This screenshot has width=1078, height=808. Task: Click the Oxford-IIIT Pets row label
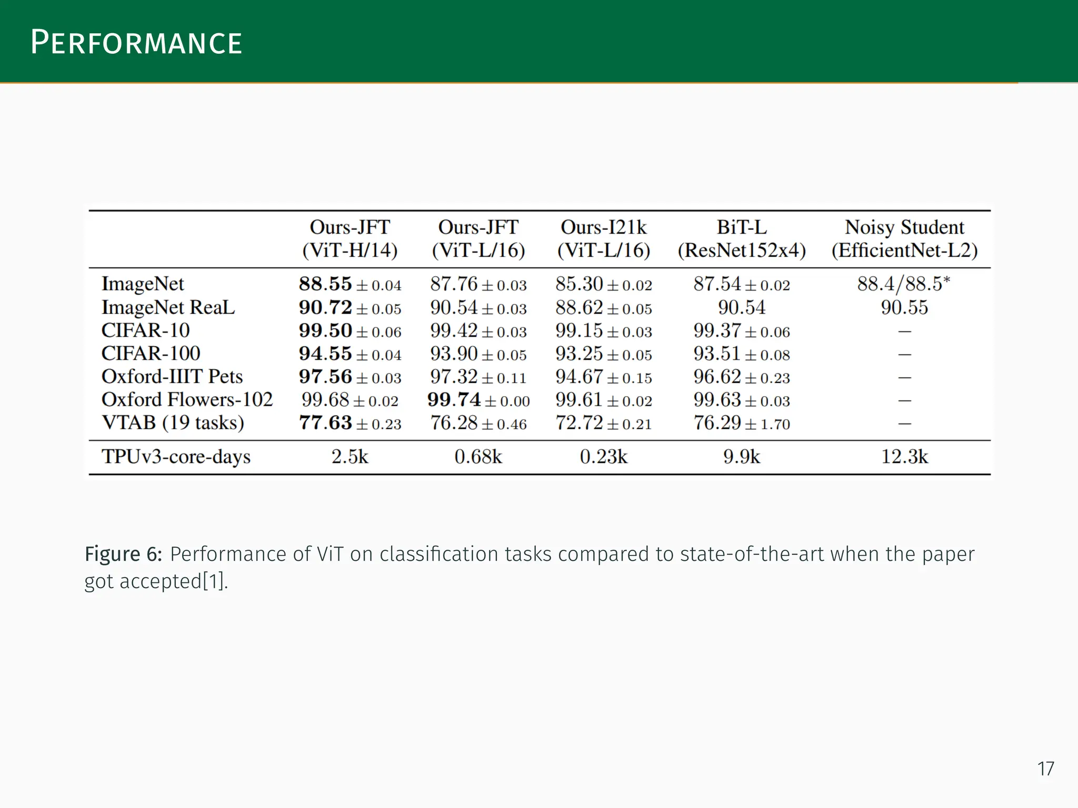click(172, 377)
